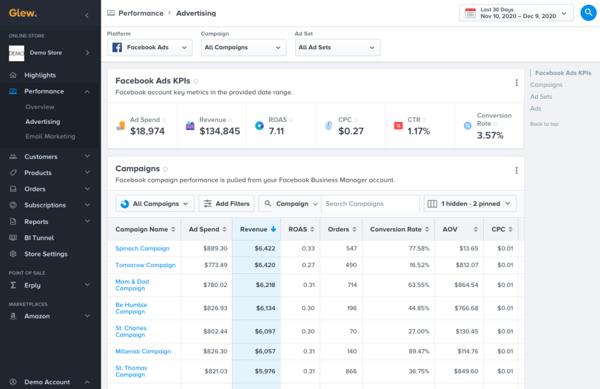600x389 pixels.
Task: Click the Store Settings gear icon
Action: (x=13, y=253)
